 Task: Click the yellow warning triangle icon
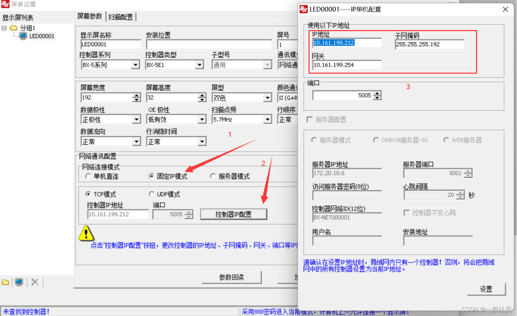[86, 233]
